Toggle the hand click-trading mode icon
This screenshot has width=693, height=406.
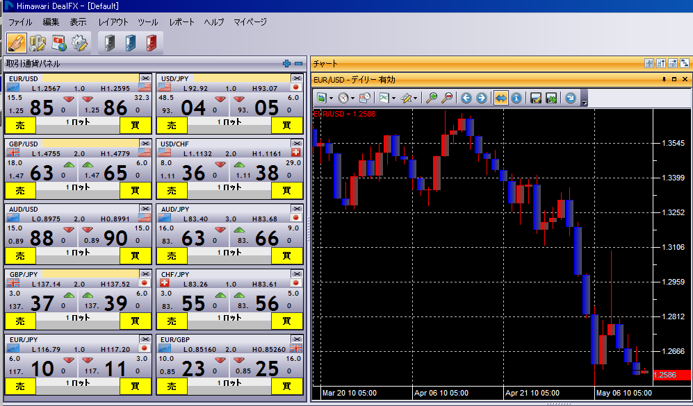click(x=17, y=43)
